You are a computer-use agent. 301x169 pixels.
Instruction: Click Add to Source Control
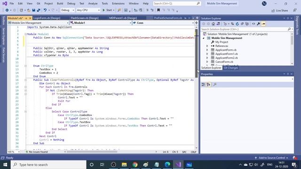[x=272, y=158]
